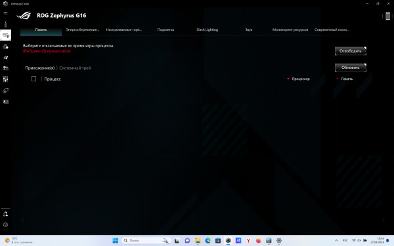
Task: Switch to the Память tab
Action: (x=41, y=30)
